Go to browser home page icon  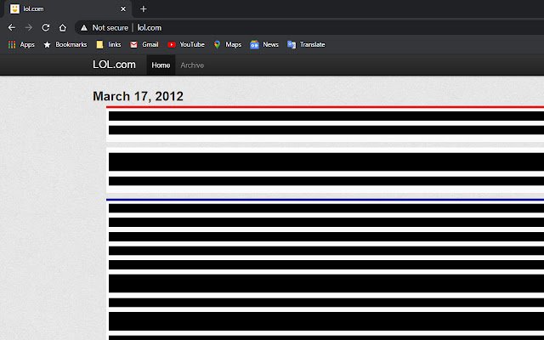pyautogui.click(x=62, y=27)
